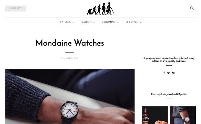Select the GROOMING menu label
This screenshot has height=124, width=201.
click(x=109, y=22)
